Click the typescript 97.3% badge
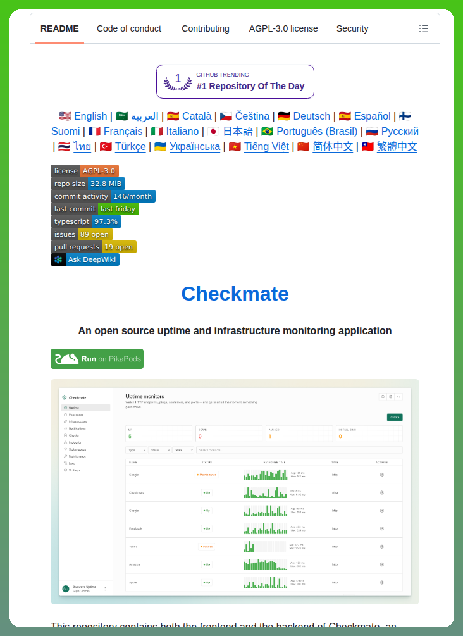The image size is (463, 636). click(x=86, y=221)
